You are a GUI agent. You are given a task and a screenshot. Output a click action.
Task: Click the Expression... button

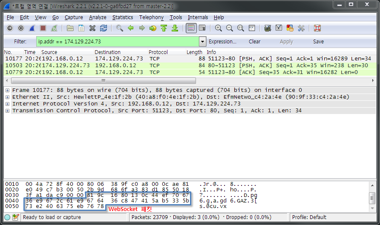point(222,42)
